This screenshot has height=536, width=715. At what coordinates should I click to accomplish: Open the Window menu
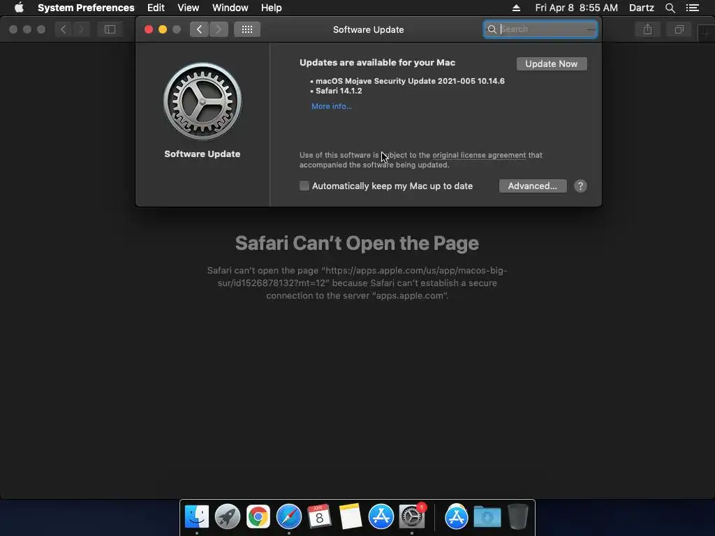tap(230, 8)
